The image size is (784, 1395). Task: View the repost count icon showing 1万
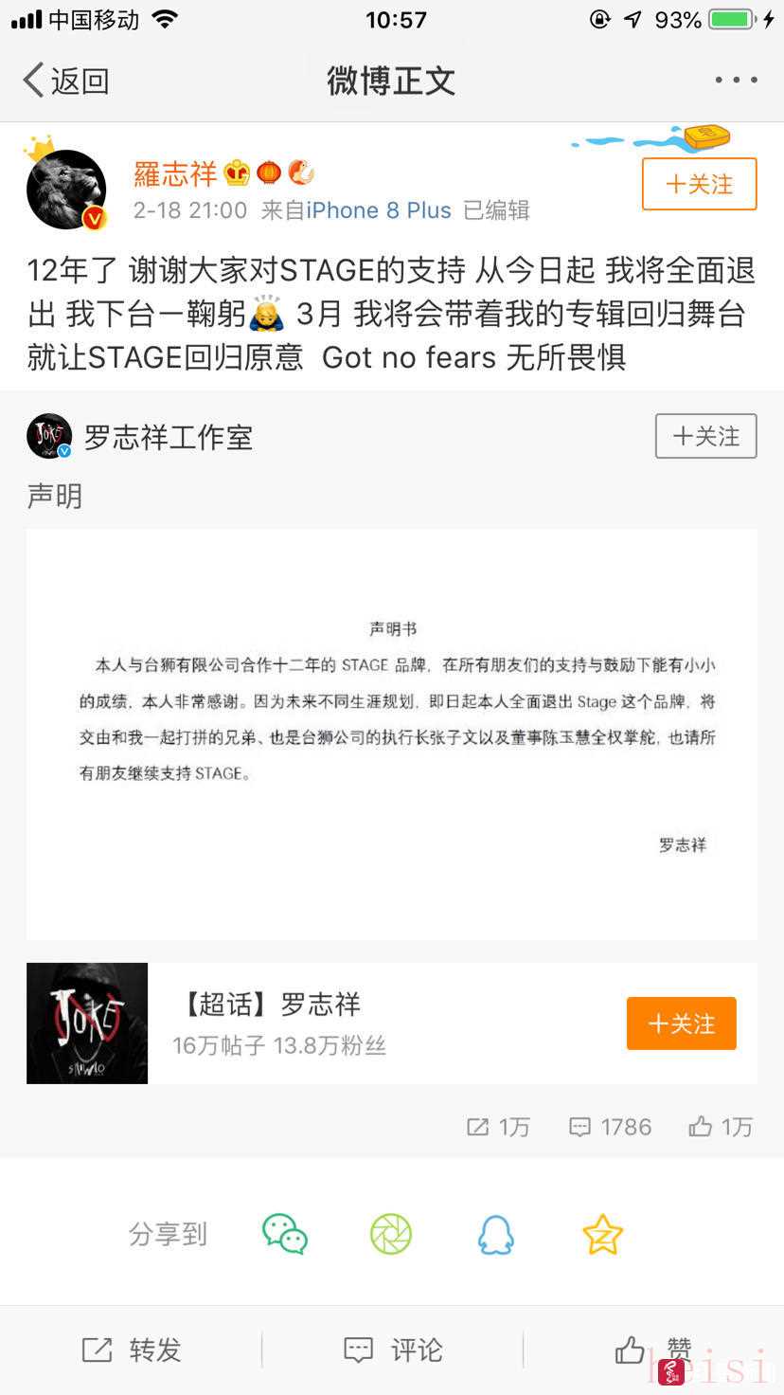[498, 1127]
